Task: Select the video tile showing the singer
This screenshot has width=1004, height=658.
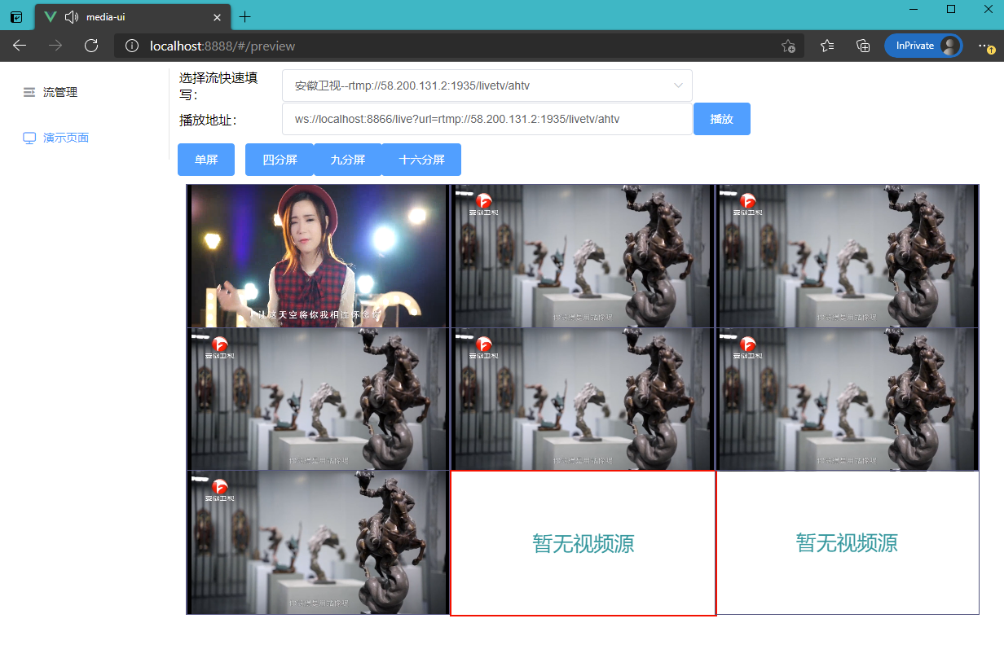Action: coord(318,256)
